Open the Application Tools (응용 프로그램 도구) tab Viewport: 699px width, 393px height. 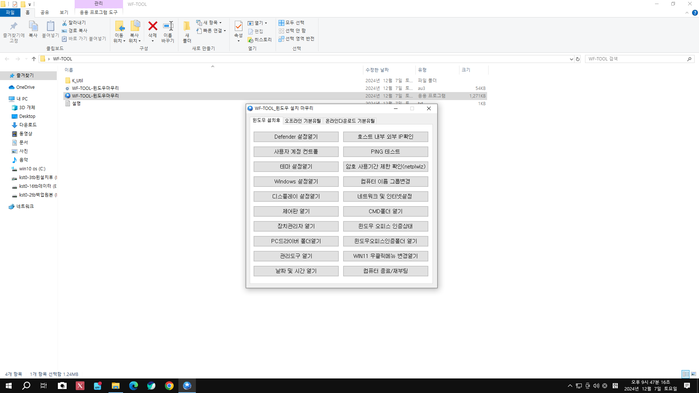click(99, 12)
